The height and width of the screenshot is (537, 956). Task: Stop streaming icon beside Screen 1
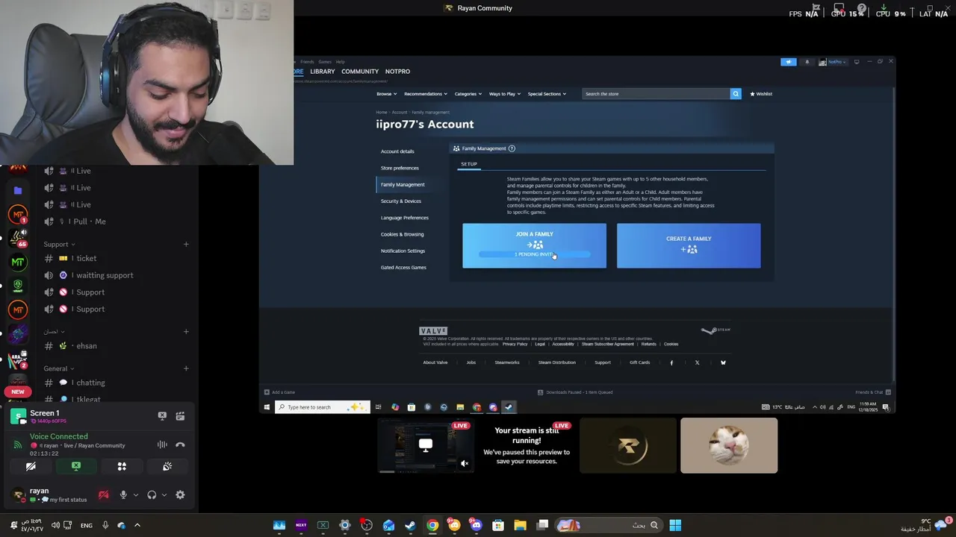pos(162,416)
